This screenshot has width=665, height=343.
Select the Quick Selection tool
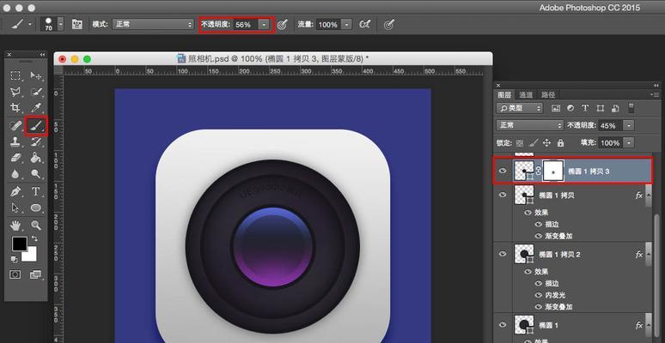(x=36, y=92)
